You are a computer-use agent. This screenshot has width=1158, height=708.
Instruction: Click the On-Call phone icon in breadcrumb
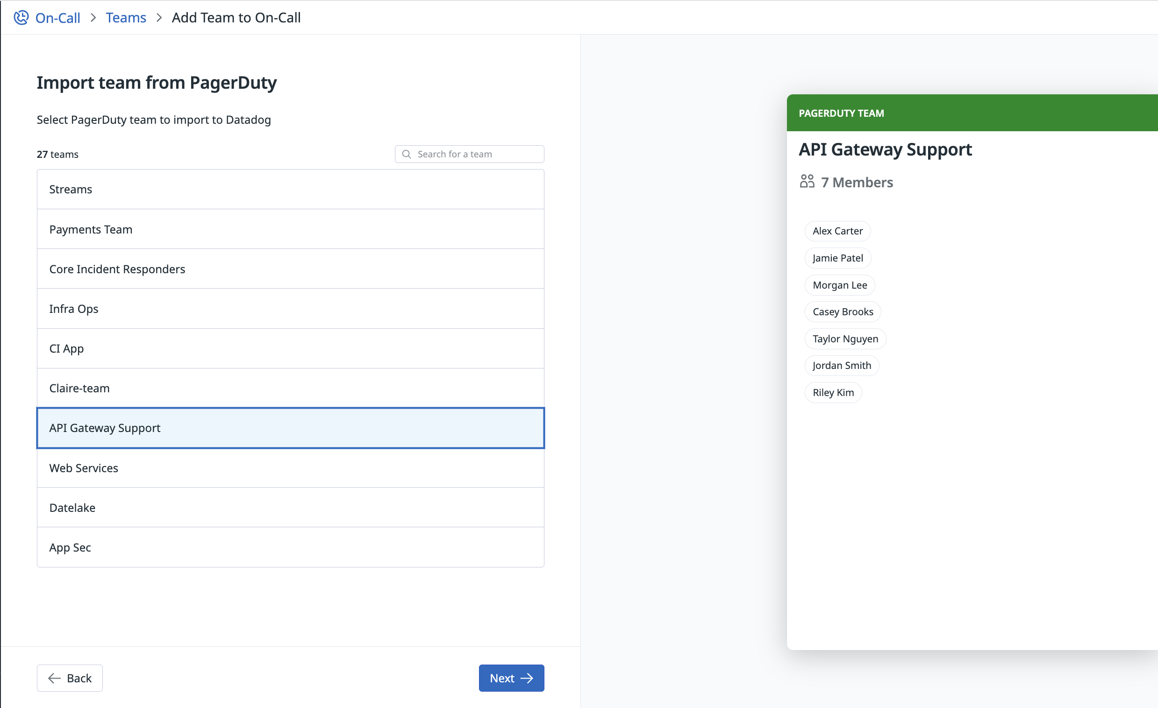(x=21, y=18)
